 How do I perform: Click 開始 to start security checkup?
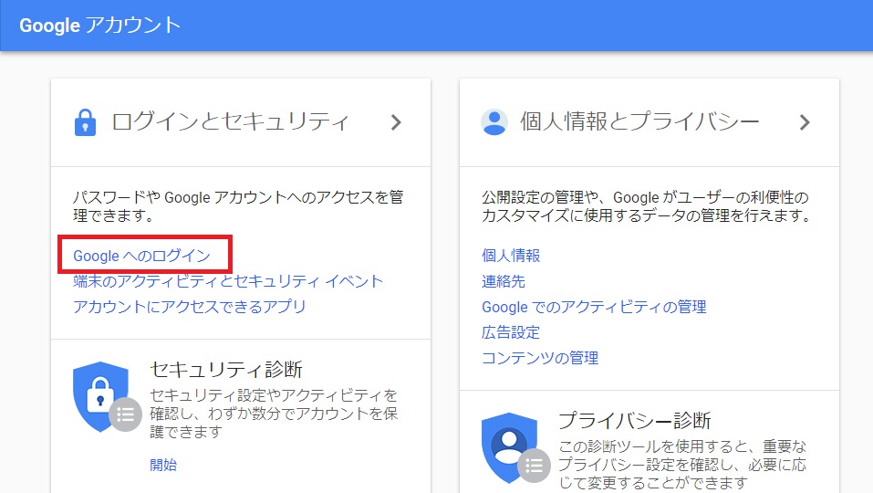click(x=163, y=465)
